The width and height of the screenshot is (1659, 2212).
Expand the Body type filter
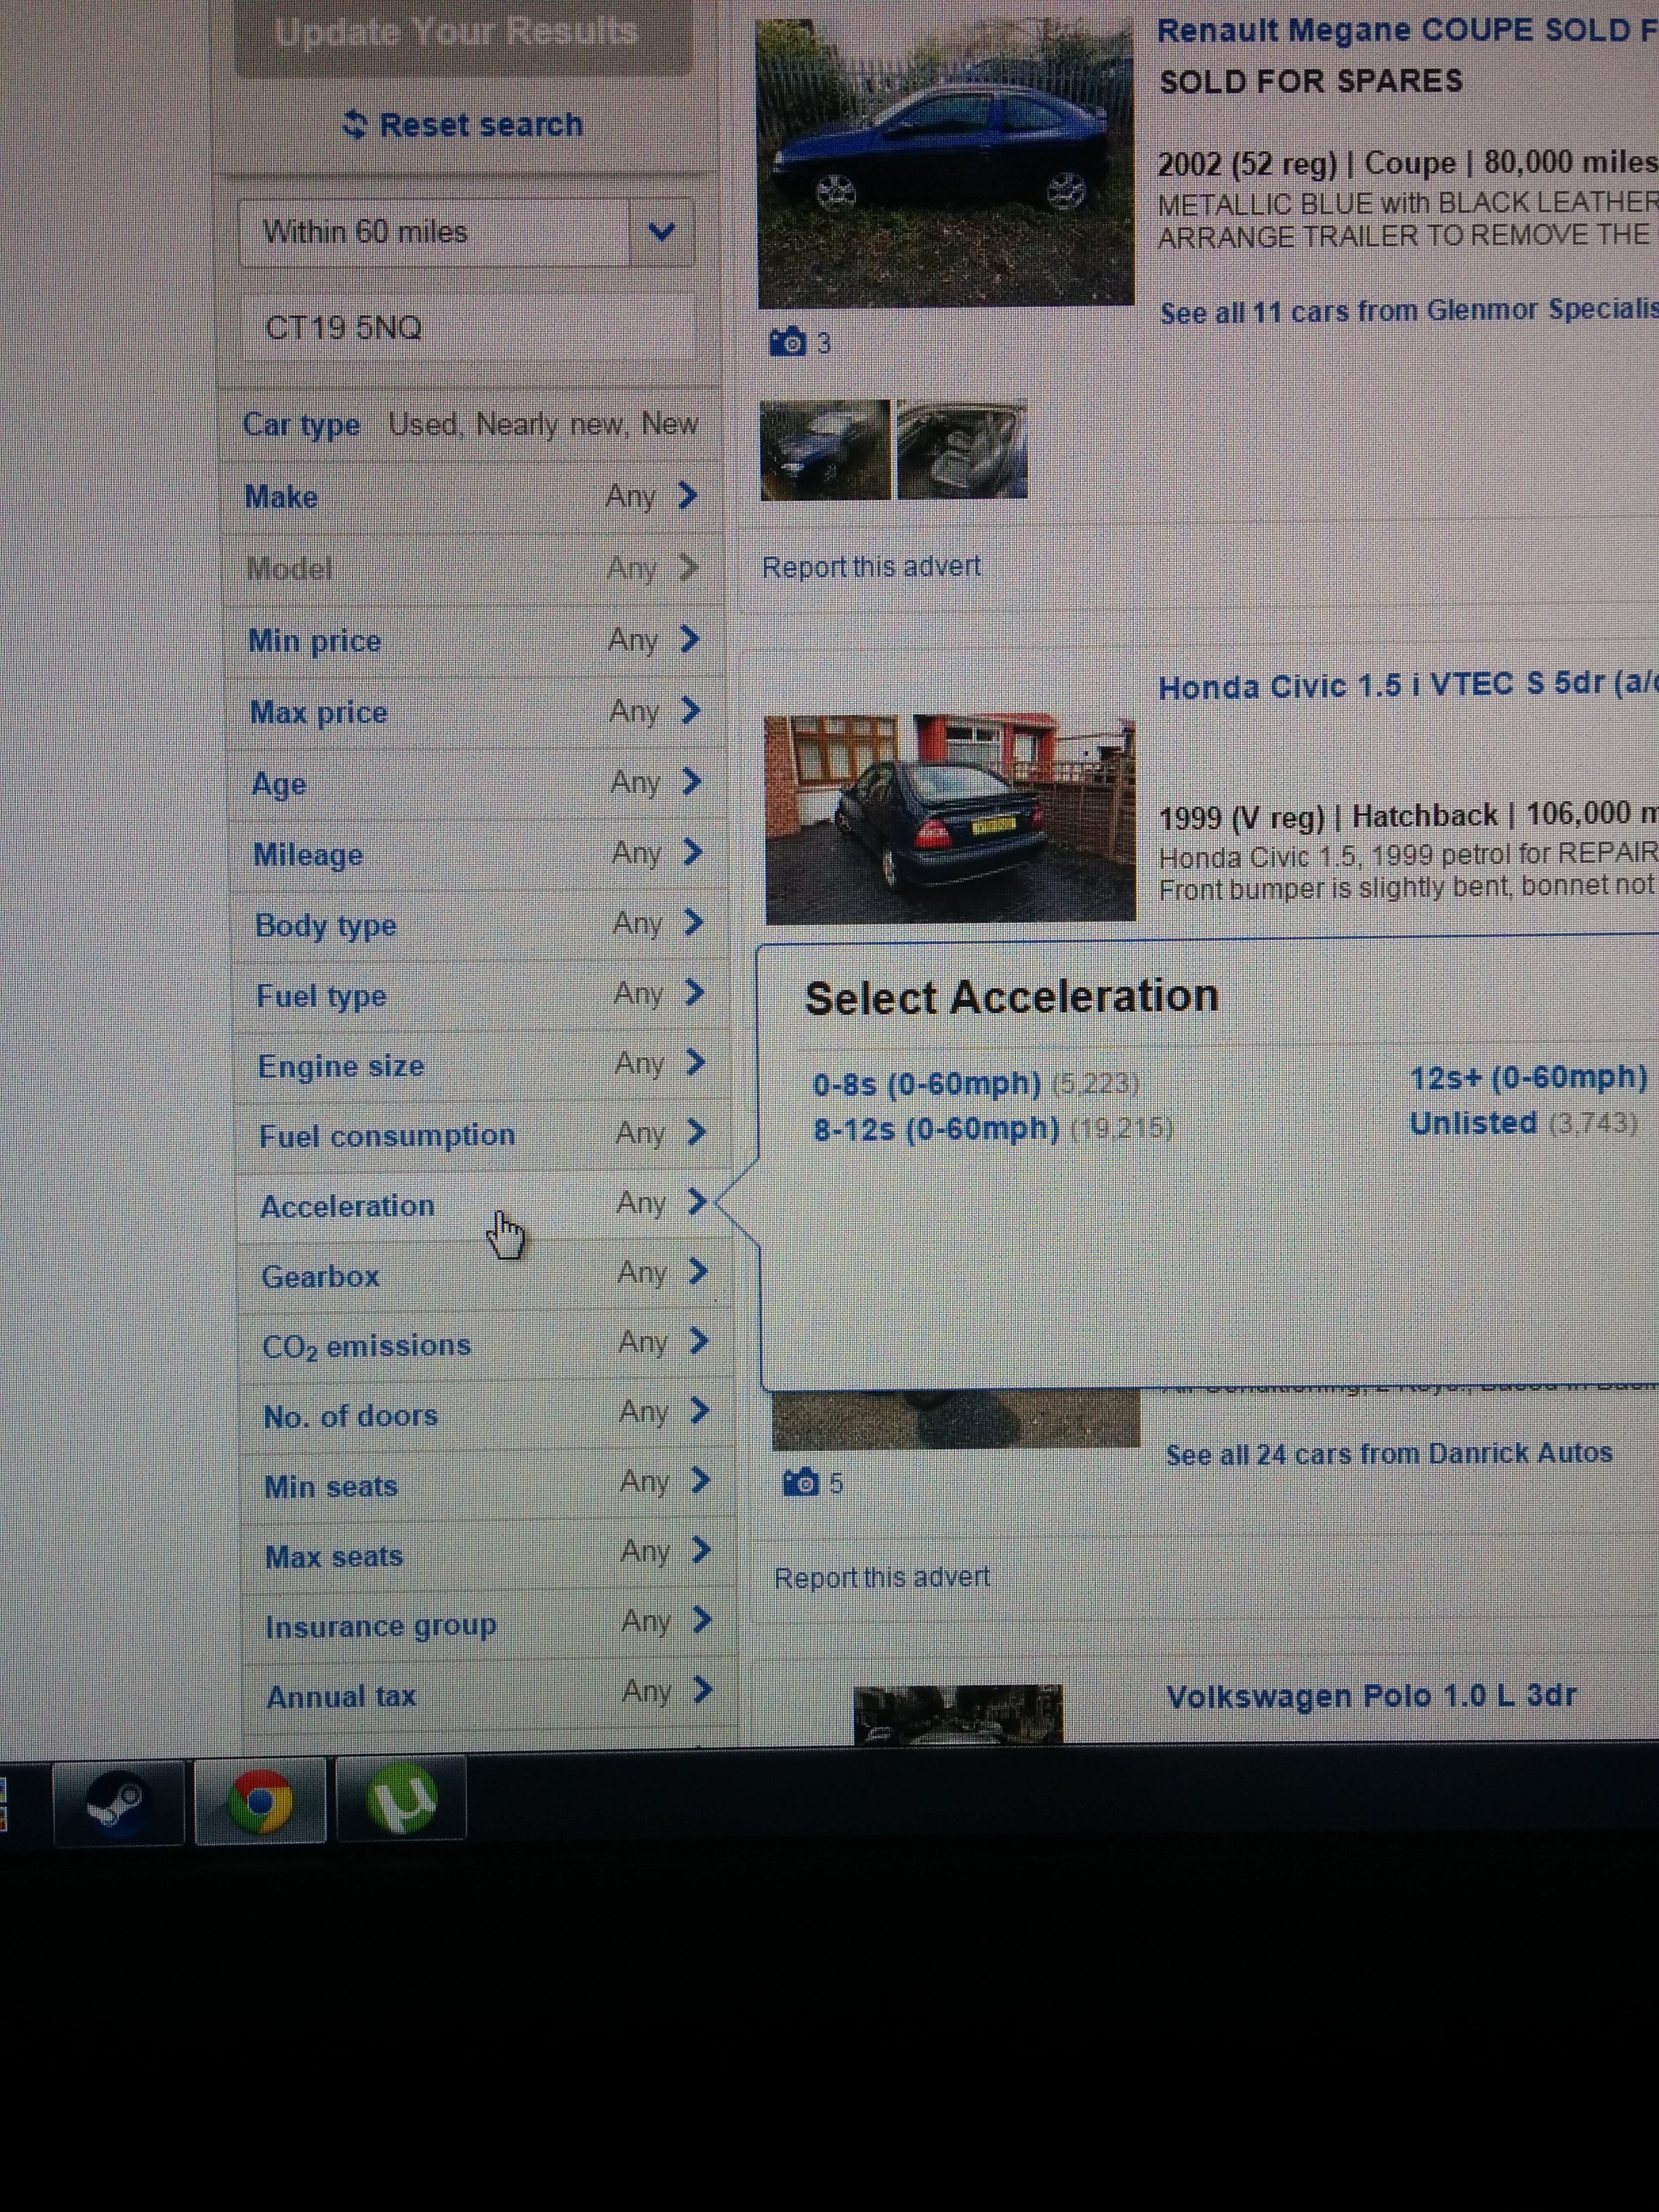481,924
